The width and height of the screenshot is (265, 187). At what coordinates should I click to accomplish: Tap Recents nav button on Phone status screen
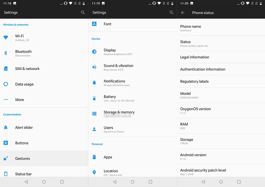click(x=239, y=182)
